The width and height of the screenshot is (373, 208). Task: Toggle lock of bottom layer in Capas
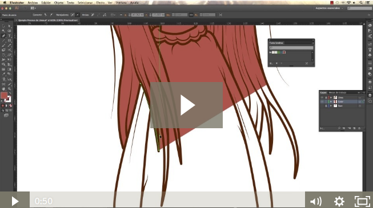[326, 105]
